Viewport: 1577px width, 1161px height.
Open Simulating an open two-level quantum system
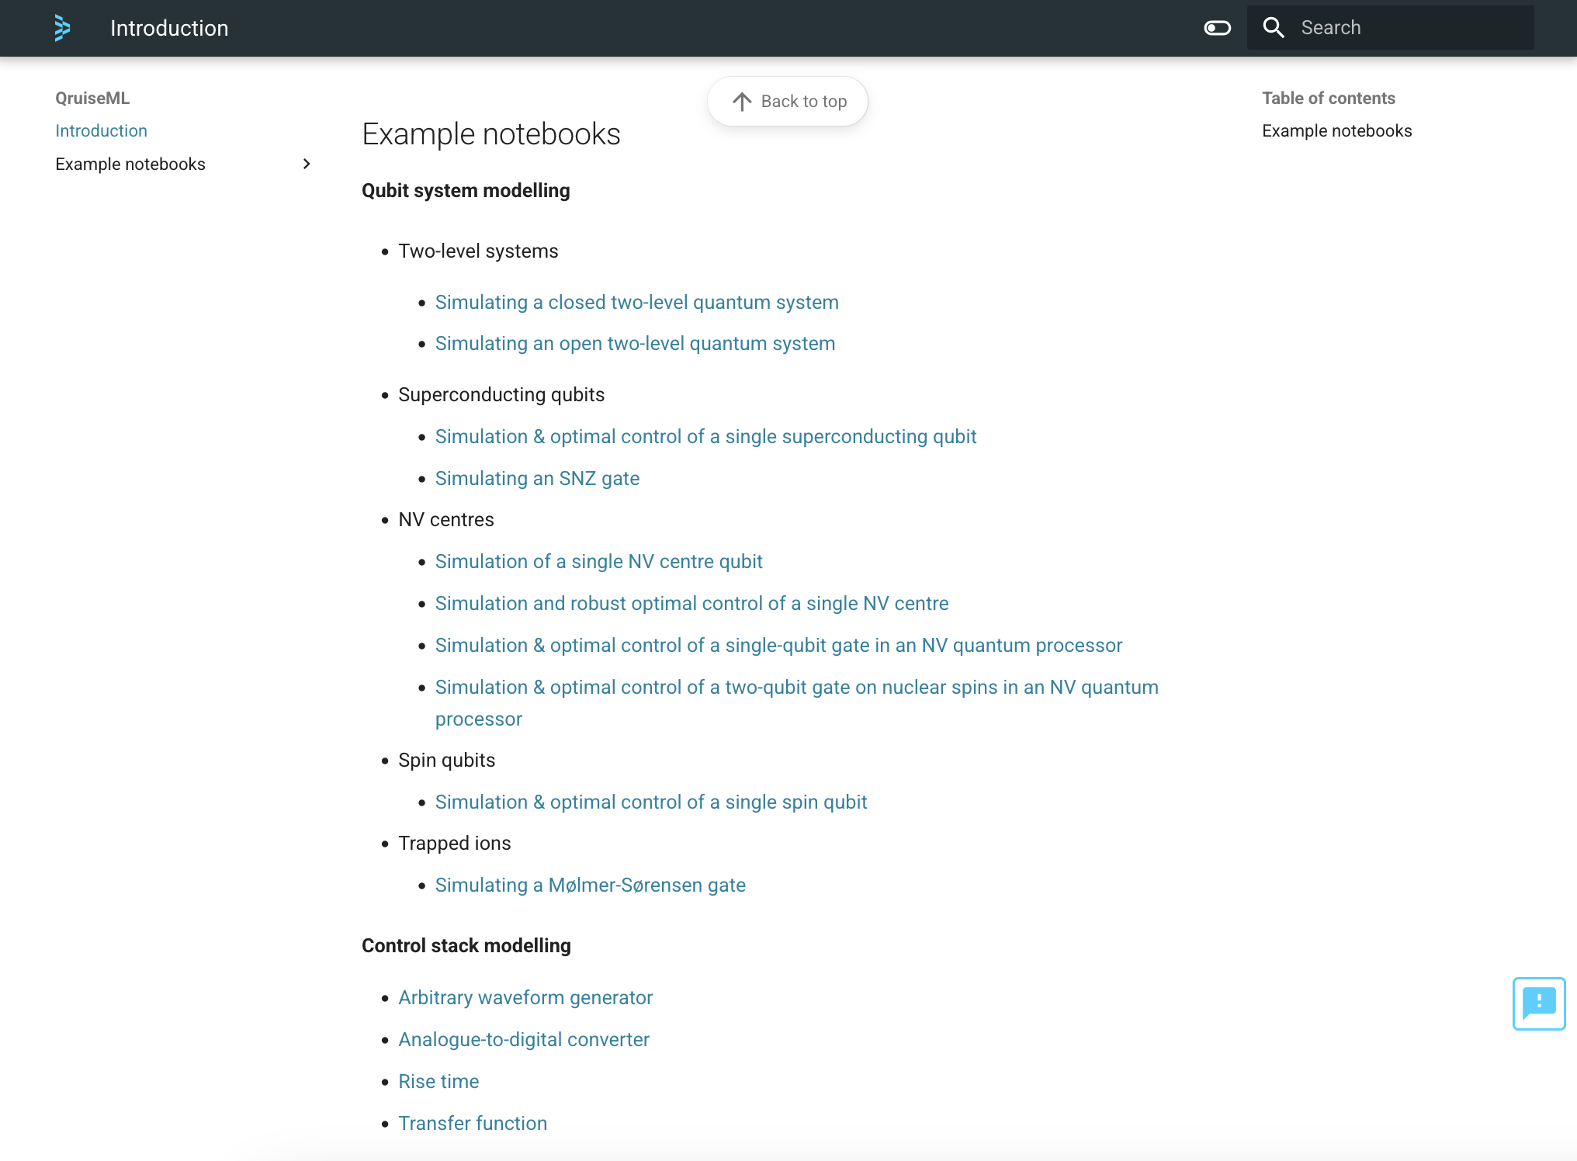click(635, 343)
